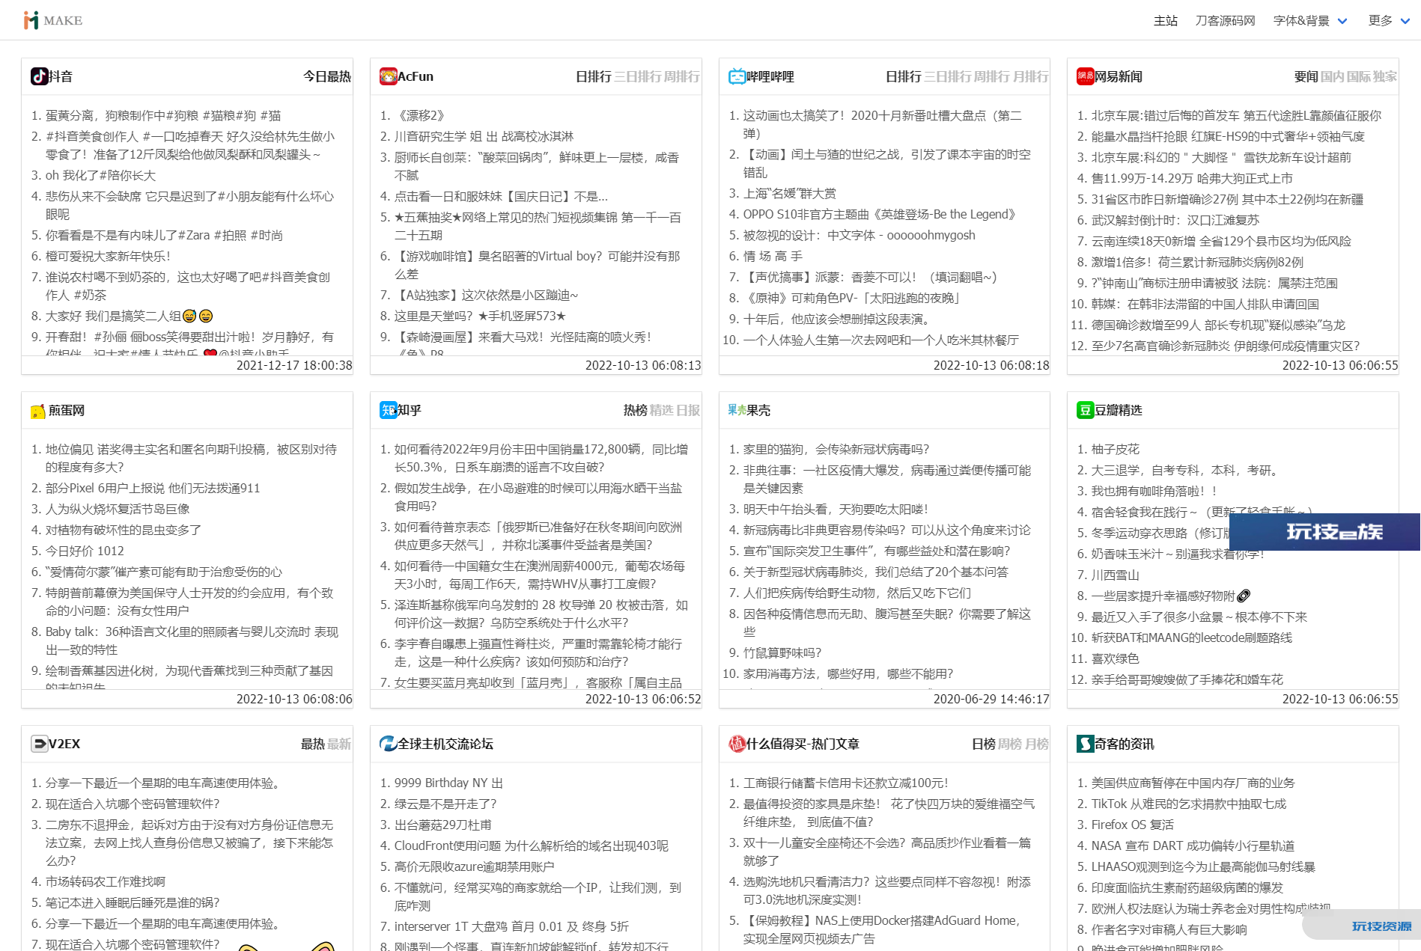Switch 什么值得买 to 月榜 tab

tap(1036, 744)
